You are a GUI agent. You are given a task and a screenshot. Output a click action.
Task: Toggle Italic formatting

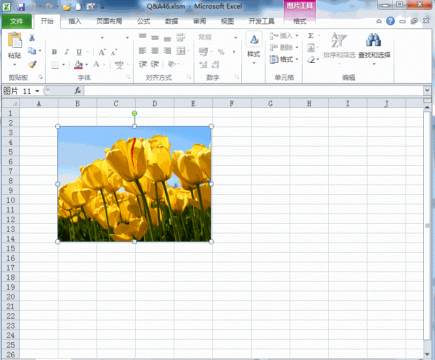point(67,52)
